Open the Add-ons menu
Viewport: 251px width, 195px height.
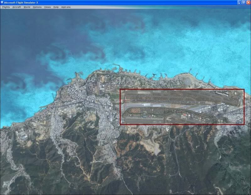coord(66,7)
